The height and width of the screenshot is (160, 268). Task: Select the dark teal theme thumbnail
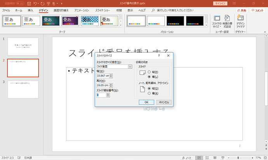coord(51,21)
